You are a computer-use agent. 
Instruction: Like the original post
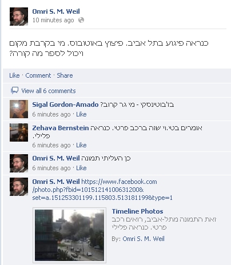(14, 75)
